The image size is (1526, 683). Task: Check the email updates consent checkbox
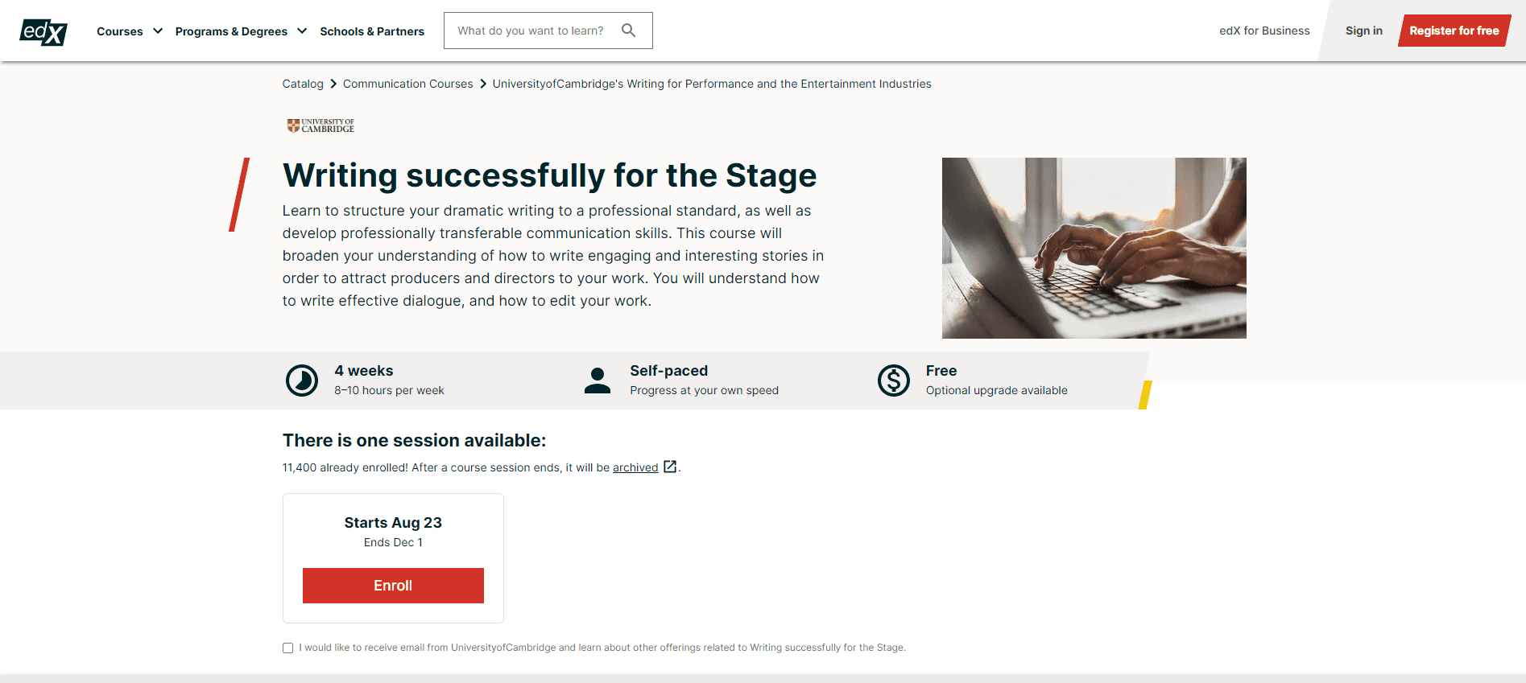pos(287,647)
